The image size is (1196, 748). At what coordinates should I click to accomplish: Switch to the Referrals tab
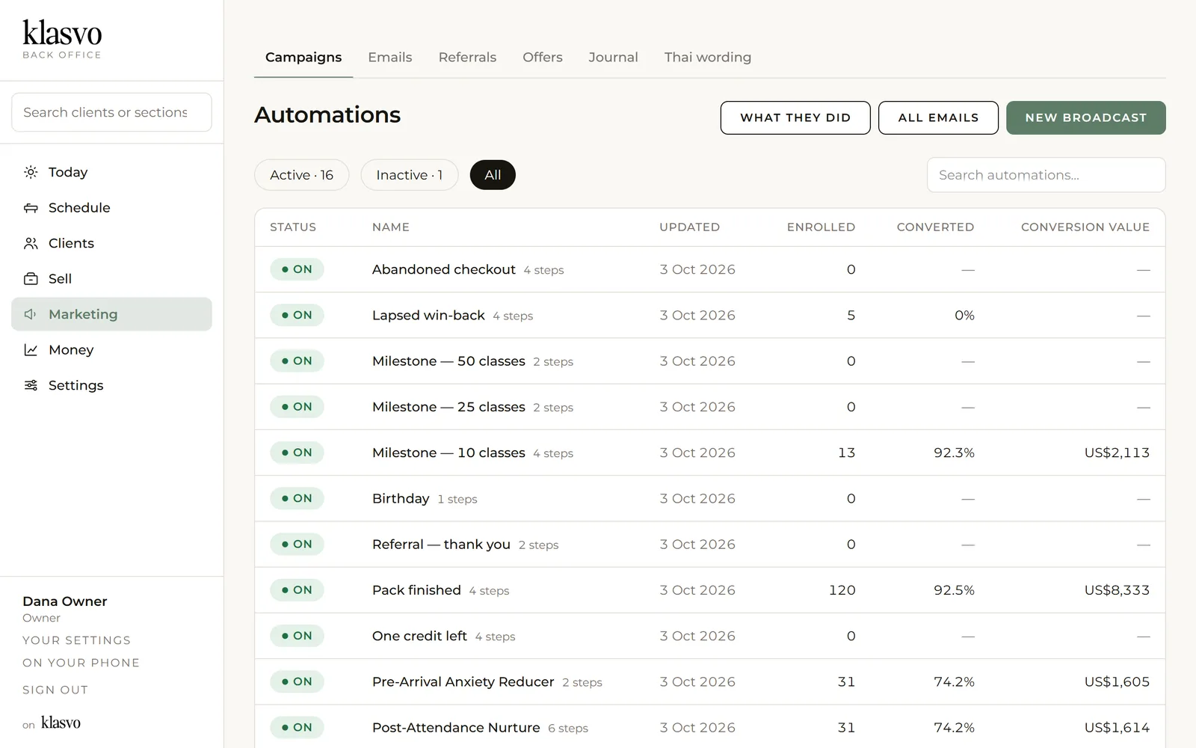tap(467, 57)
